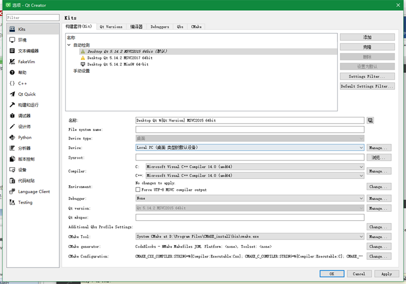Image resolution: width=406 pixels, height=284 pixels.
Task: Open the Kits settings category
Action: click(x=33, y=29)
